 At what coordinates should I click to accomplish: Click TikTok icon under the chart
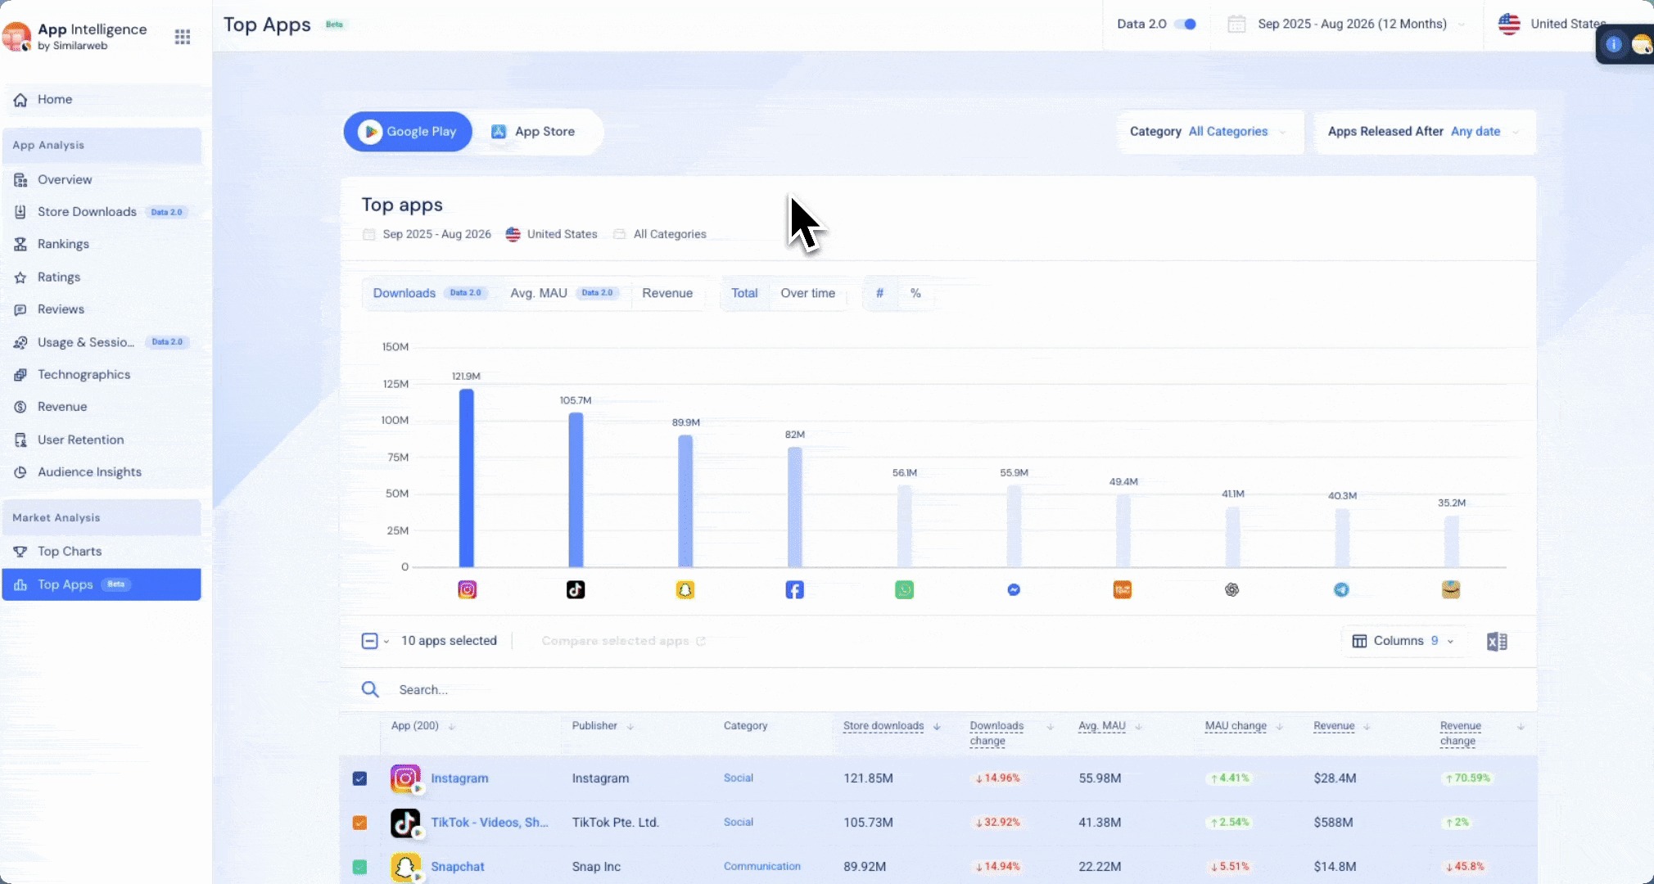576,589
